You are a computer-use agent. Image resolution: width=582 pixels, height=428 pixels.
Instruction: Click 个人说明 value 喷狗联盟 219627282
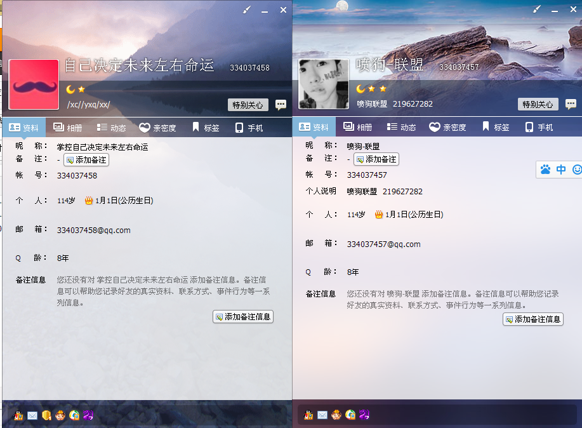[385, 191]
